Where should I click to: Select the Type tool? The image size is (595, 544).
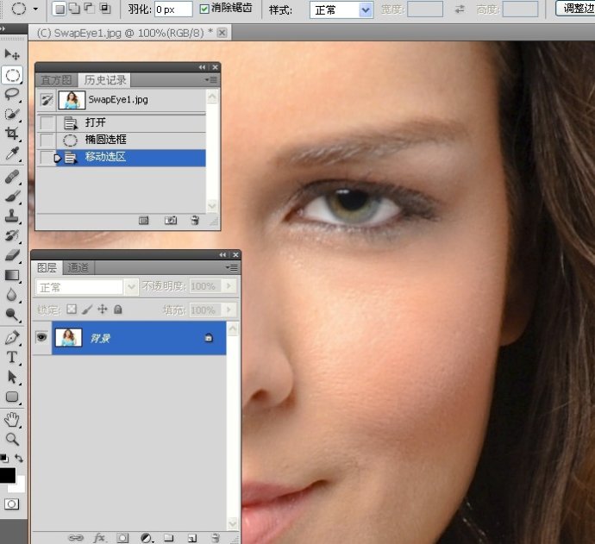[12, 357]
